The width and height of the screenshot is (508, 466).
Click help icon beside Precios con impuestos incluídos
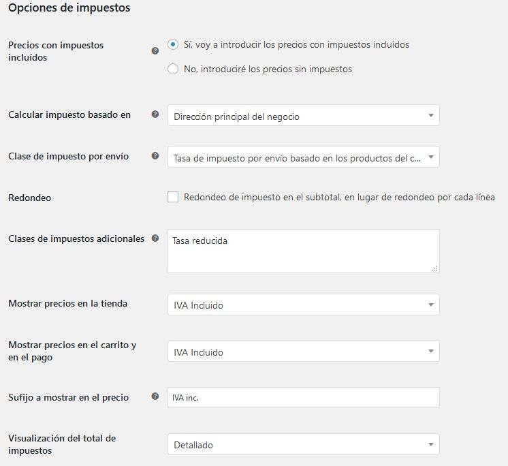coord(155,51)
